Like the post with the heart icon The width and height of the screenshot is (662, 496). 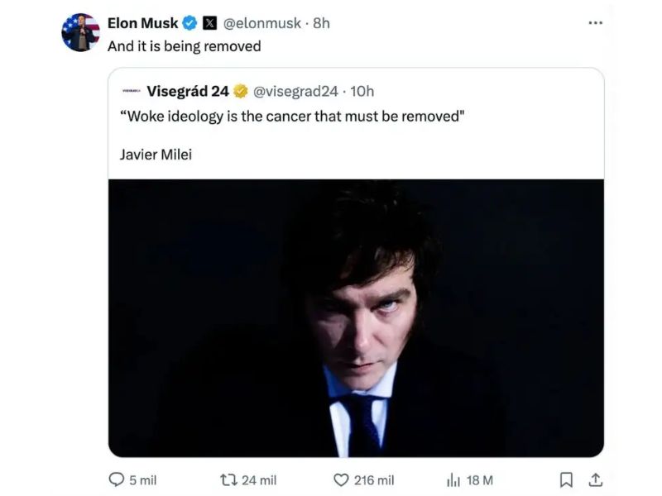[x=341, y=479]
